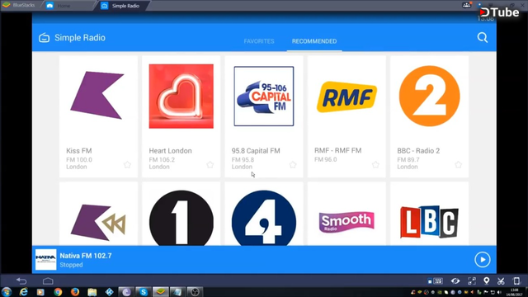Image resolution: width=528 pixels, height=297 pixels.
Task: Click the BlueStacks home button icon
Action: click(48, 280)
